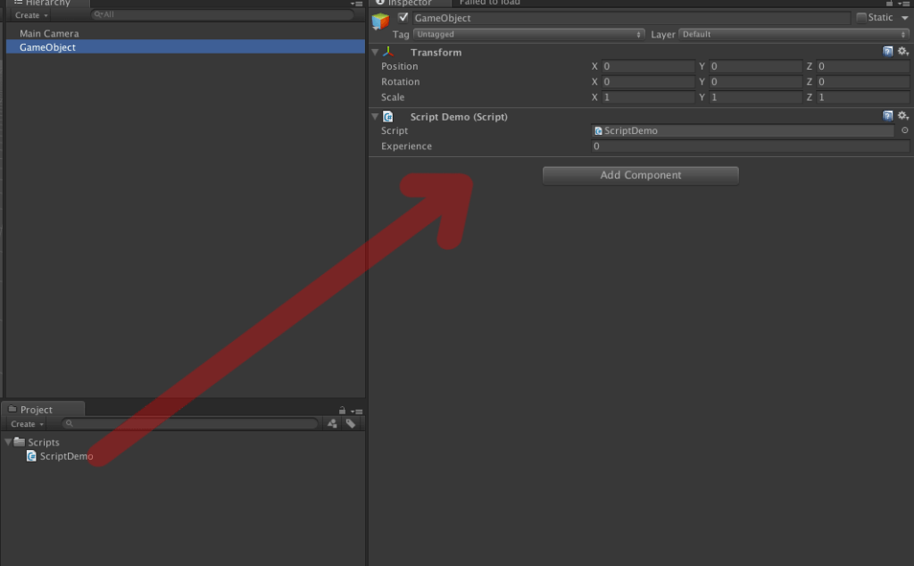Click the Transform axes icon
Image resolution: width=914 pixels, height=566 pixels.
(388, 52)
